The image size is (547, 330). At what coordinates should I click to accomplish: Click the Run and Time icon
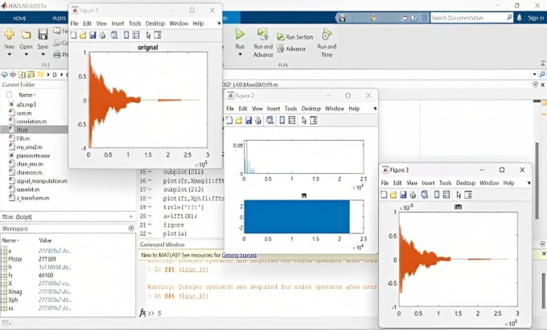click(327, 35)
